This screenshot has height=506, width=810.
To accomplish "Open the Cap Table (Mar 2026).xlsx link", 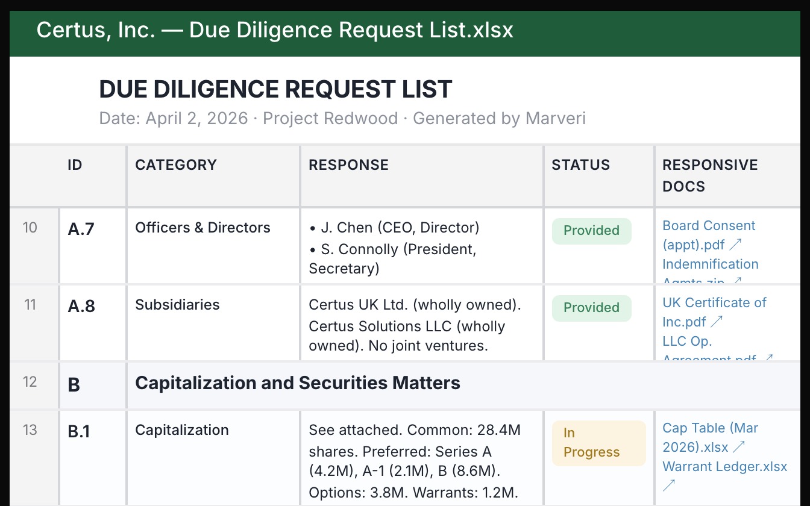I will [x=710, y=437].
